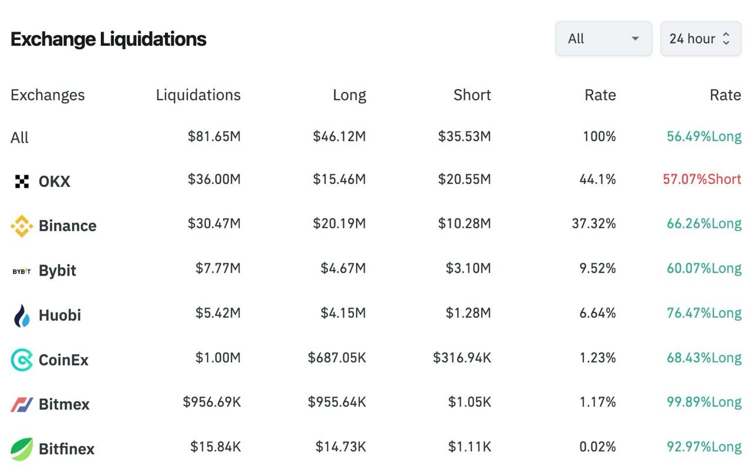Open the 24 hour timeframe selector

click(692, 39)
